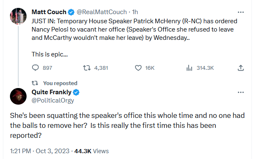Click the 1h timestamp on Matt Couch's tweet
Image resolution: width=256 pixels, height=159 pixels.
[135, 12]
